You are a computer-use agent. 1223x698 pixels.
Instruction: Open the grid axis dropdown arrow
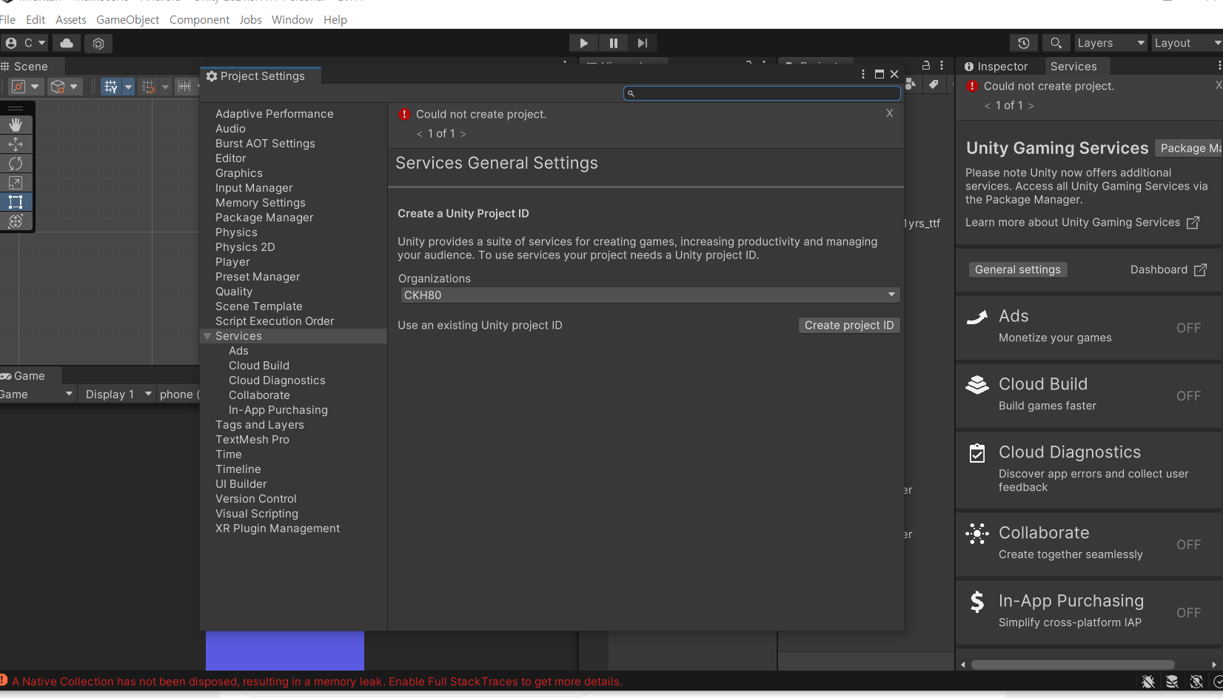(x=128, y=87)
